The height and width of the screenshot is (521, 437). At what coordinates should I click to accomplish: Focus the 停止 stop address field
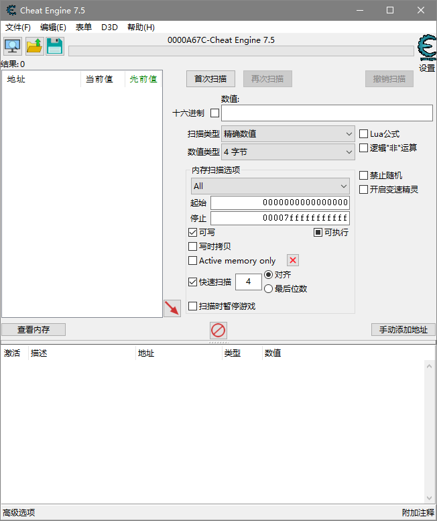pos(280,218)
